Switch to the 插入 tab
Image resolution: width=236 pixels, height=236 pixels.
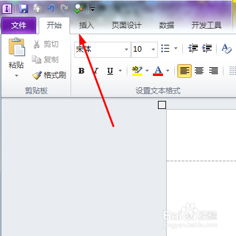[x=86, y=26]
